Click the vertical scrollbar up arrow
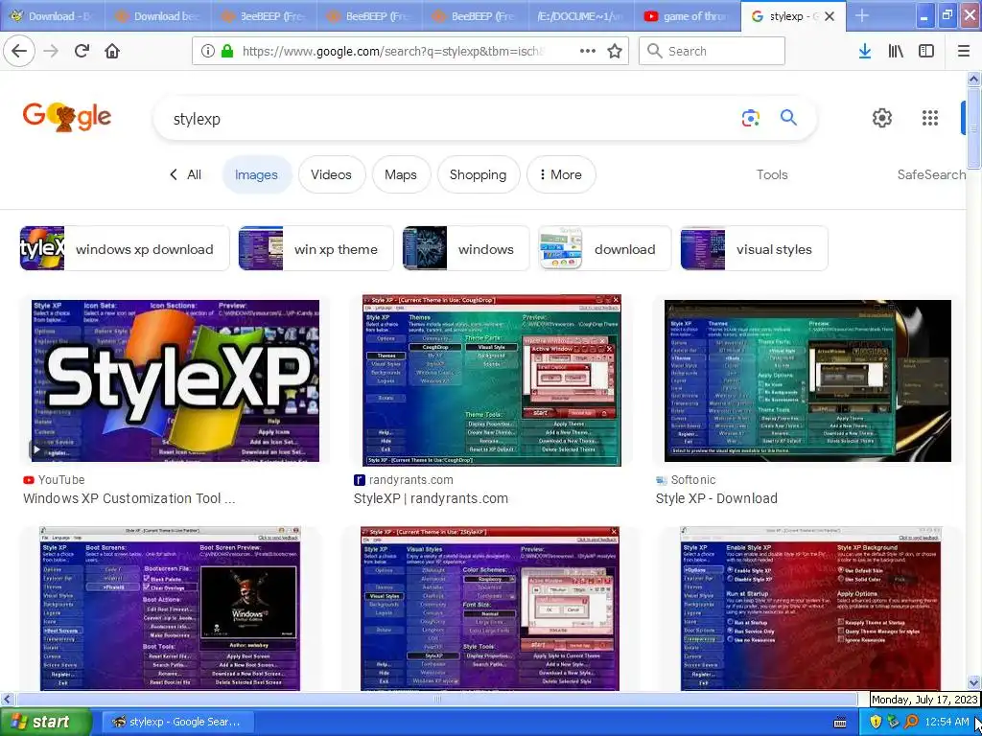This screenshot has width=982, height=736. tap(974, 79)
